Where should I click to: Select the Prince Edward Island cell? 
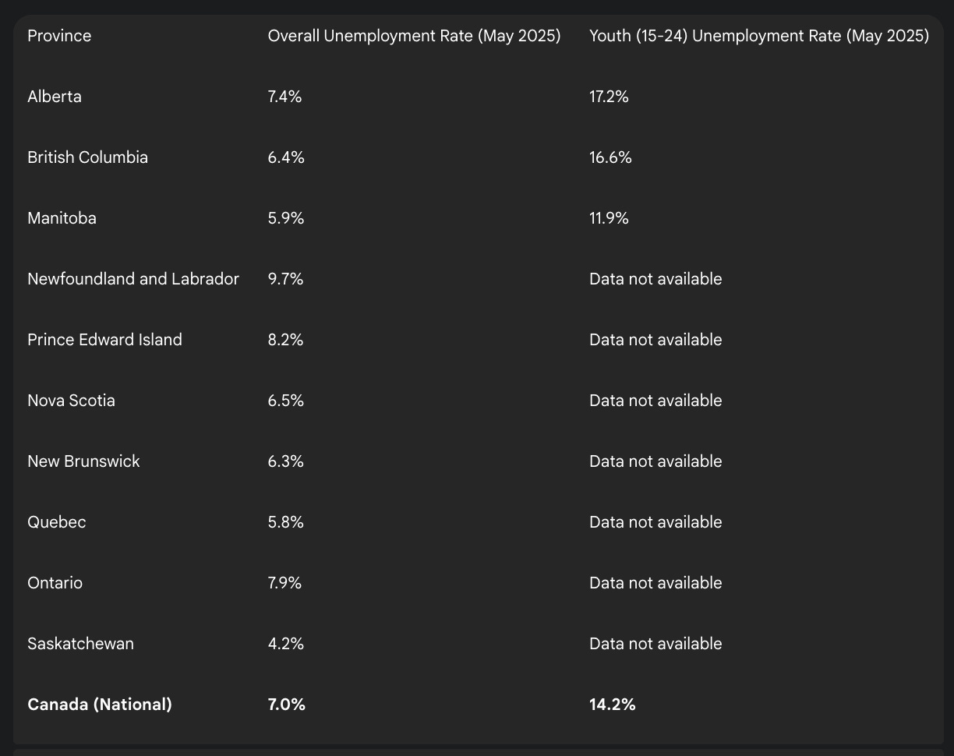coord(104,340)
